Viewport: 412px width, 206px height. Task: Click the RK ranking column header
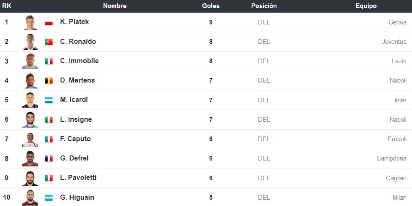(7, 6)
